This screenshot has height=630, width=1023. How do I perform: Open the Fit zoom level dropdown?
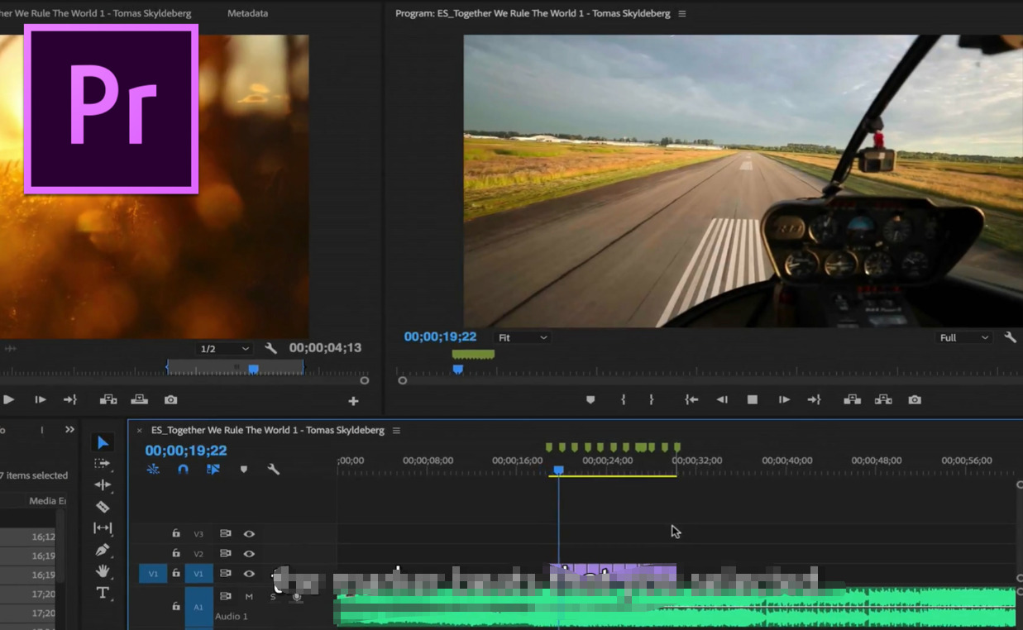point(522,337)
